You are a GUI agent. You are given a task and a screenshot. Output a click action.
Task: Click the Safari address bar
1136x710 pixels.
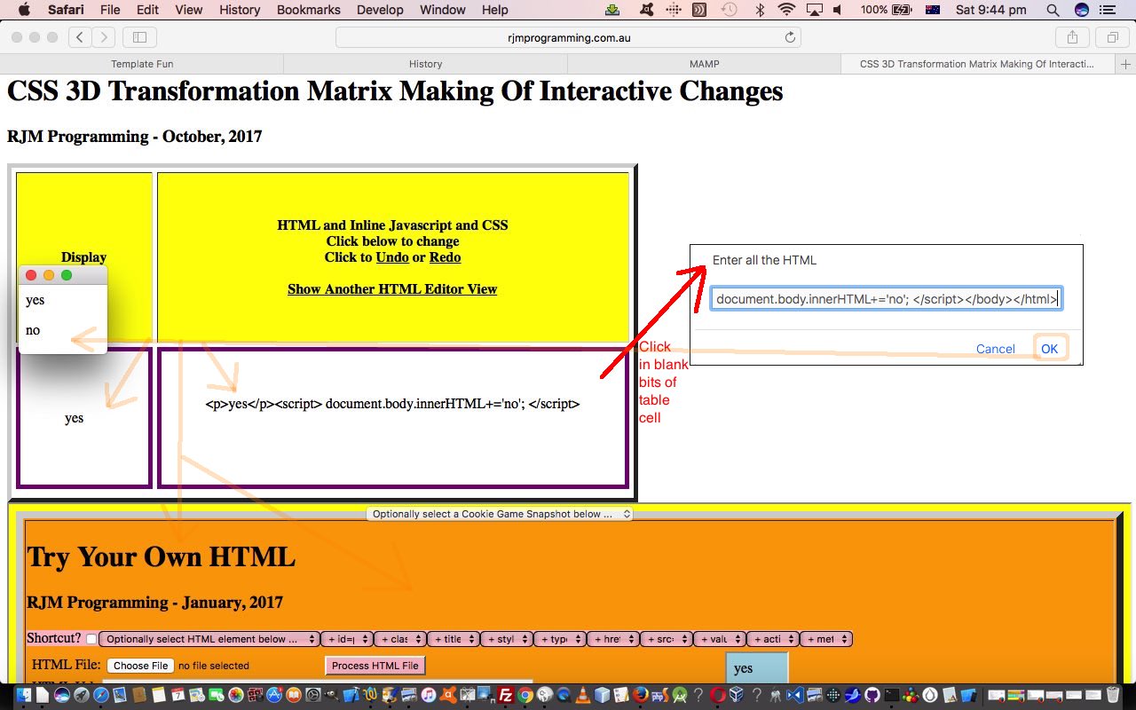[568, 38]
